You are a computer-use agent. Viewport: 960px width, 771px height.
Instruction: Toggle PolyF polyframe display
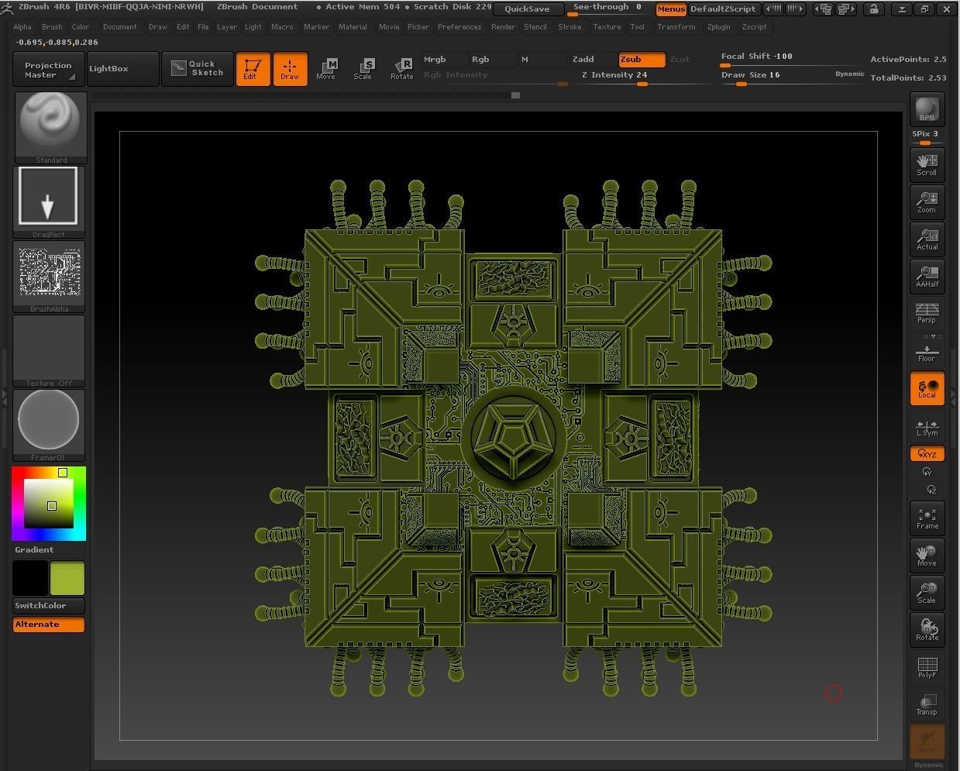[927, 667]
